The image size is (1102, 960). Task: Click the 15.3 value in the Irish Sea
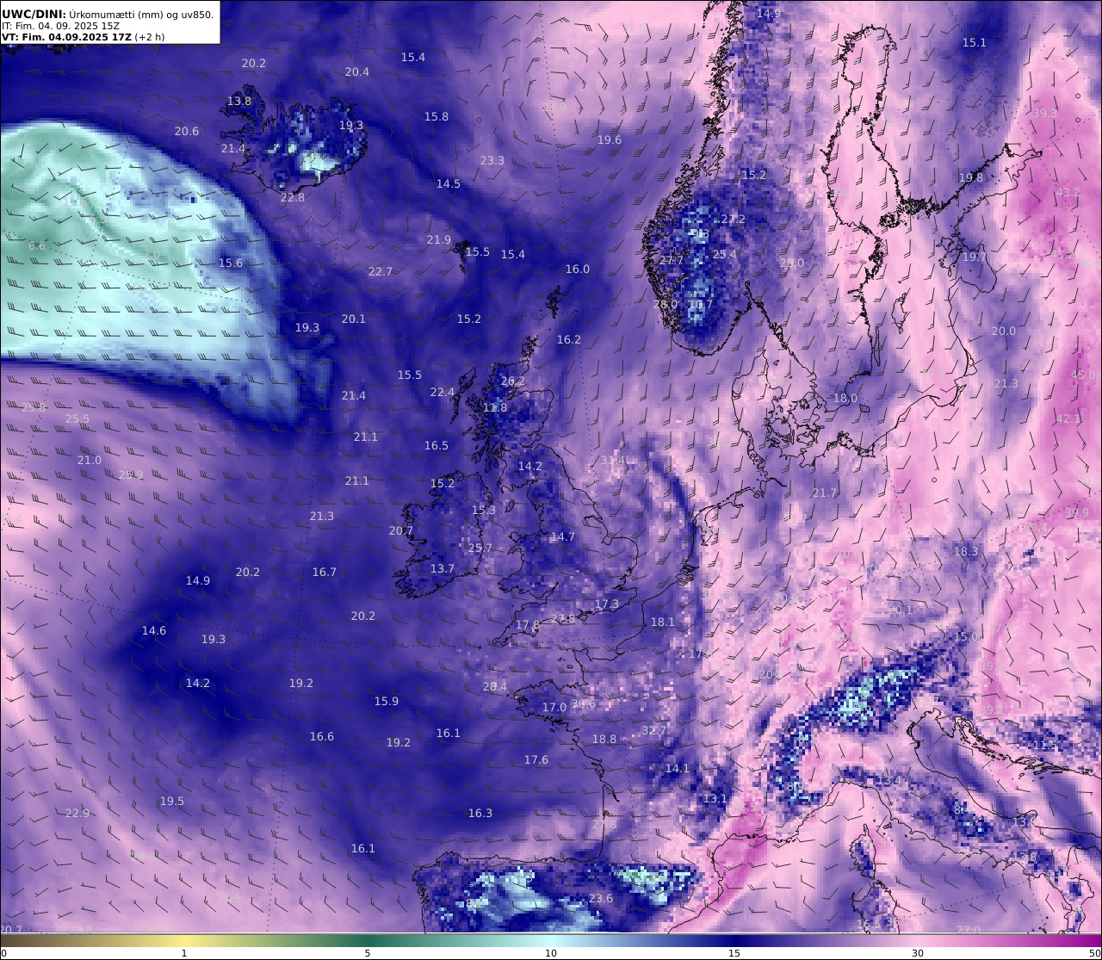pyautogui.click(x=484, y=511)
